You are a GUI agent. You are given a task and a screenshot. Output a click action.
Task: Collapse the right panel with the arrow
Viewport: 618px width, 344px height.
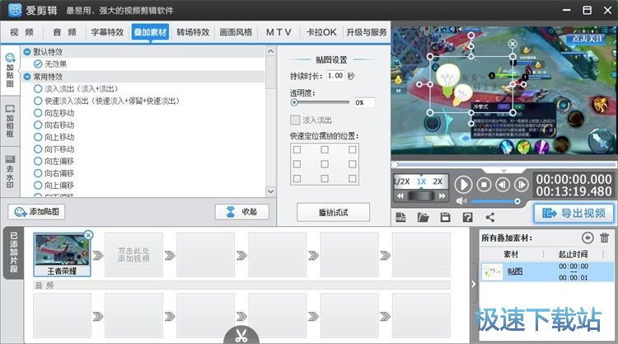tap(473, 284)
